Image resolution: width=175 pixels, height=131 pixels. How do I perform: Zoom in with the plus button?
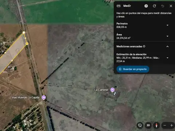tap(172, 125)
